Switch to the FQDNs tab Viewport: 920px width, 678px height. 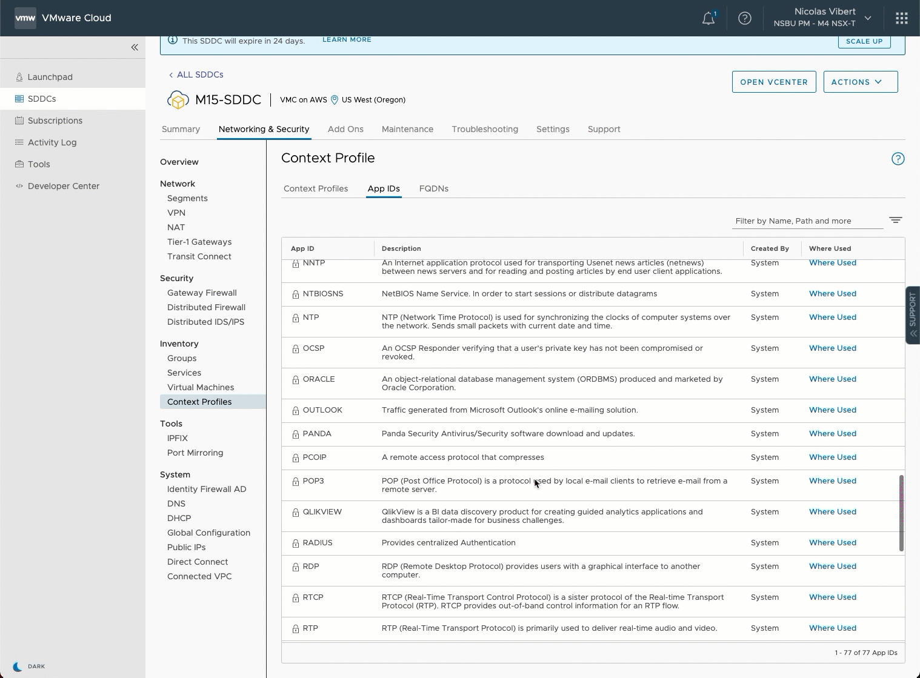pos(433,188)
